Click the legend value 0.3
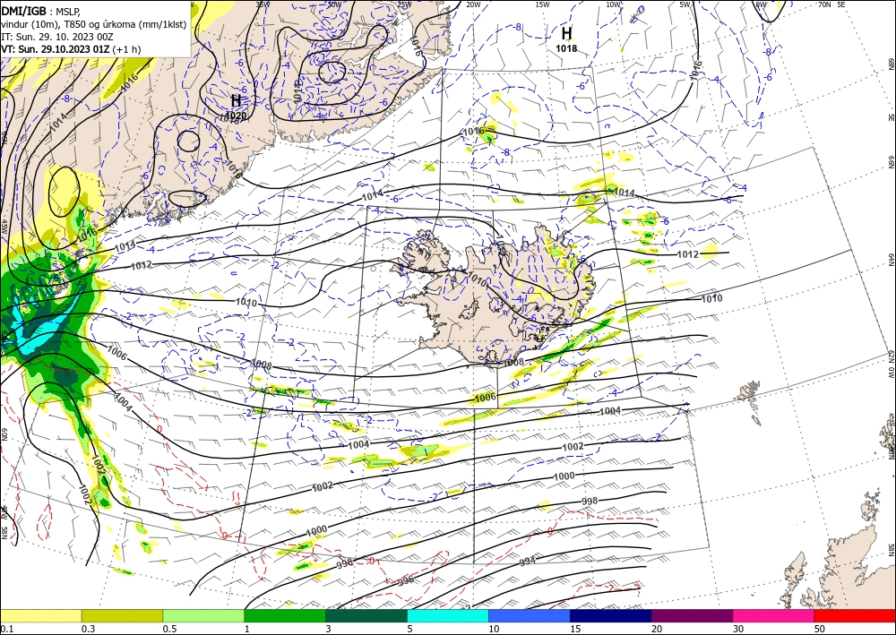The image size is (896, 635). [88, 629]
